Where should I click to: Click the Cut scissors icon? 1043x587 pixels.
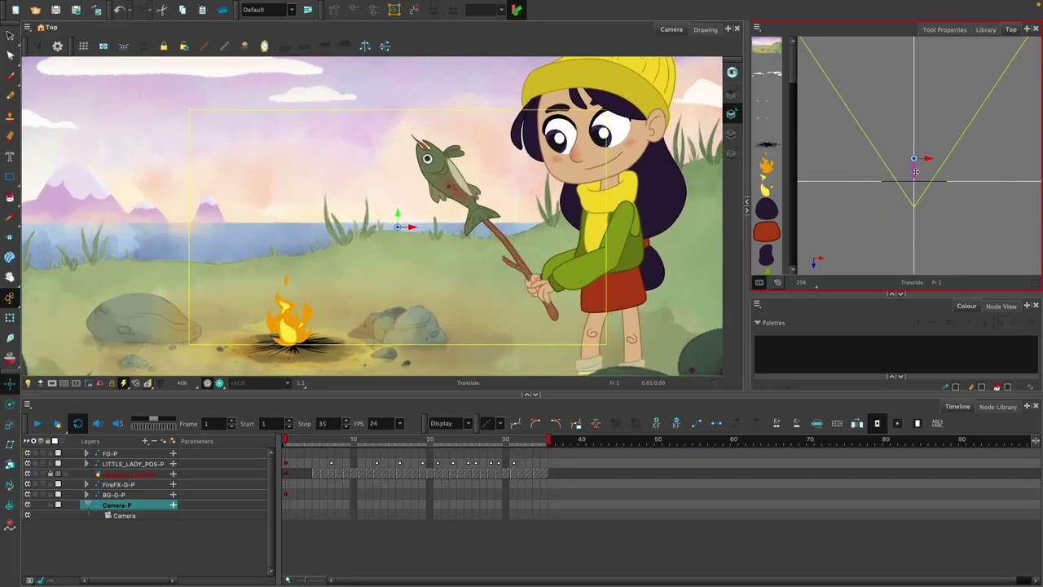point(161,10)
